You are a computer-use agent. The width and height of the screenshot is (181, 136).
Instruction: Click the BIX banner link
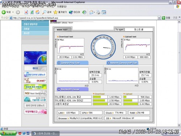point(35,68)
